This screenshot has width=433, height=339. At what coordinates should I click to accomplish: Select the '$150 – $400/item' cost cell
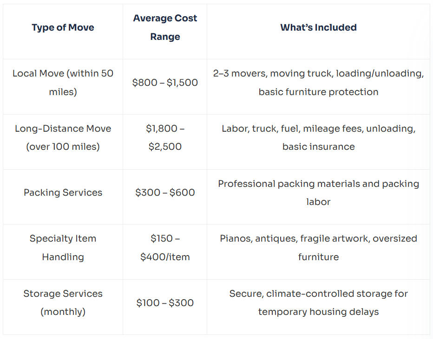pos(165,252)
